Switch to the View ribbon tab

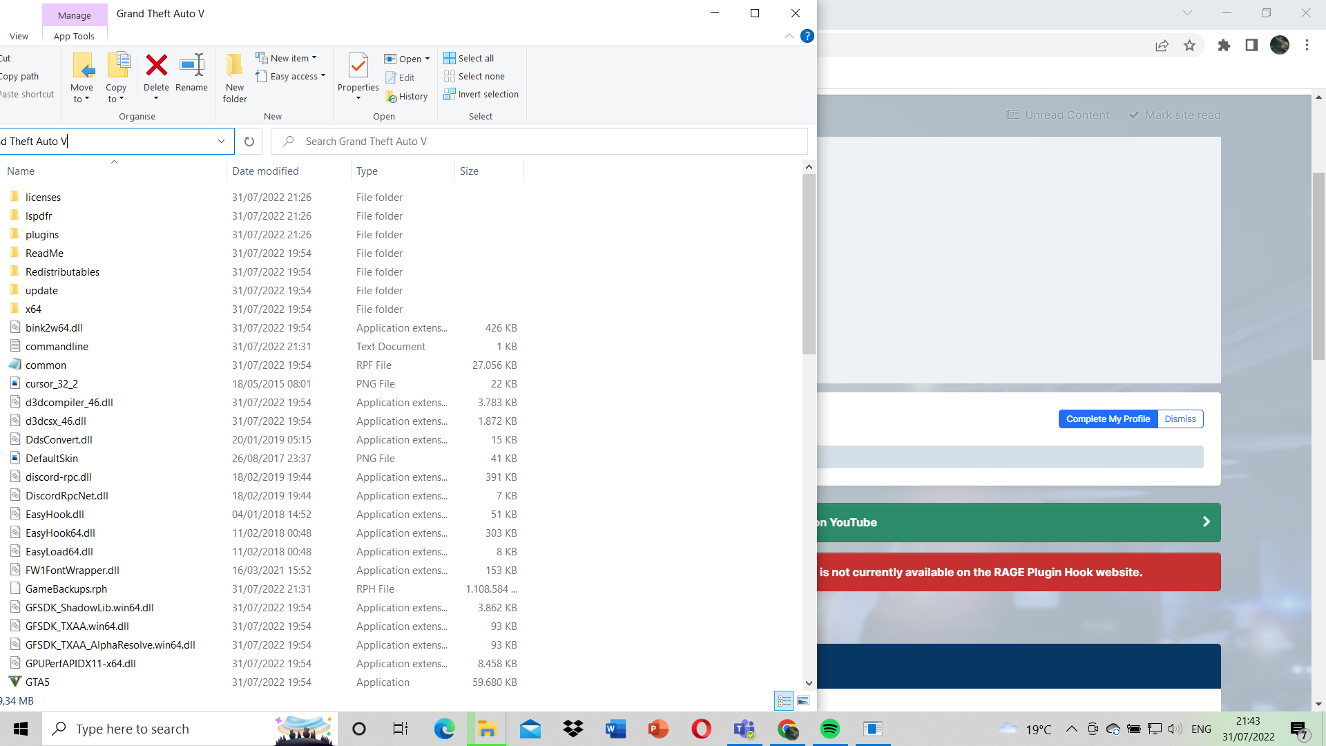(x=19, y=37)
